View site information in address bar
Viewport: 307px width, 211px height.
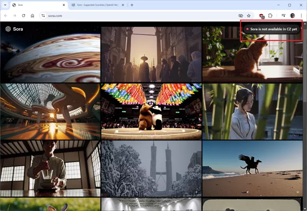click(x=43, y=16)
